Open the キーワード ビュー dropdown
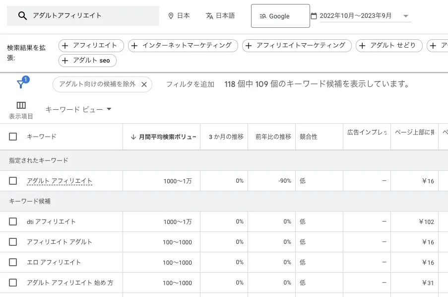Image resolution: width=448 pixels, height=297 pixels. pyautogui.click(x=78, y=109)
